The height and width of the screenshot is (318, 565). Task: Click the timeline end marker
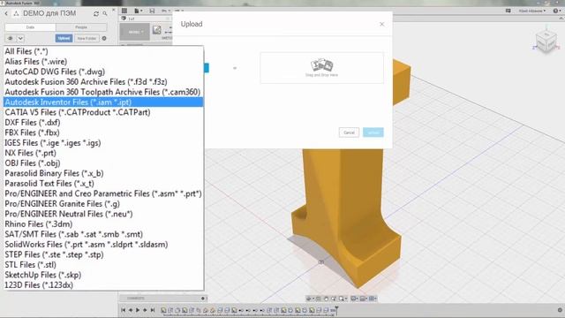coord(336,309)
